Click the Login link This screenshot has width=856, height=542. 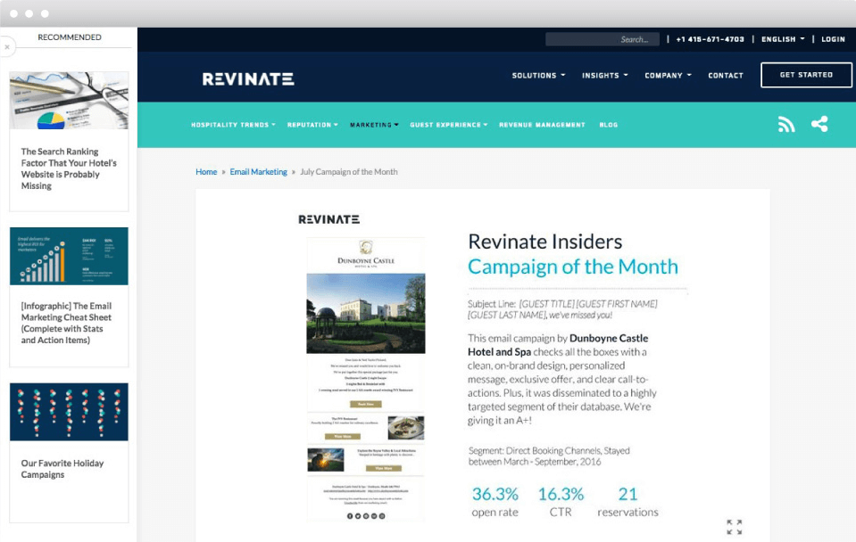coord(833,39)
